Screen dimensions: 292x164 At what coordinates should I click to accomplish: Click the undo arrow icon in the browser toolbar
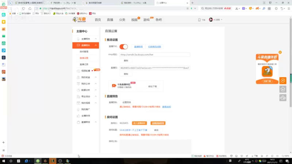(282, 8)
